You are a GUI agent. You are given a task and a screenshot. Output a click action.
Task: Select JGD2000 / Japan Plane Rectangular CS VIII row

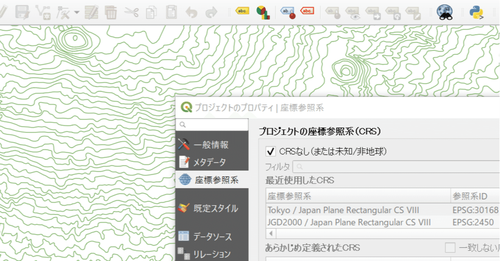(383, 222)
